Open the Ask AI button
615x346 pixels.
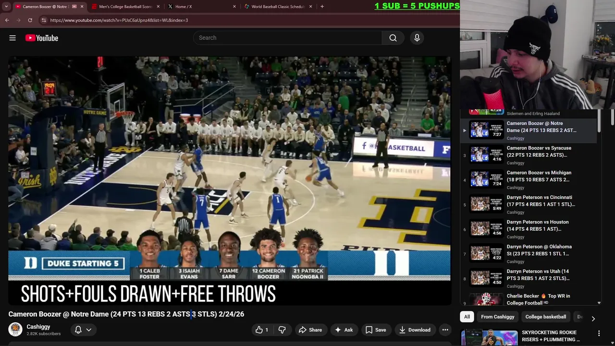coord(344,330)
